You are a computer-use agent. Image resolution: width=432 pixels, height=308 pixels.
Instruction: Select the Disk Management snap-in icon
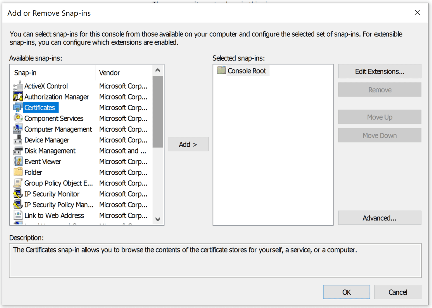point(18,151)
